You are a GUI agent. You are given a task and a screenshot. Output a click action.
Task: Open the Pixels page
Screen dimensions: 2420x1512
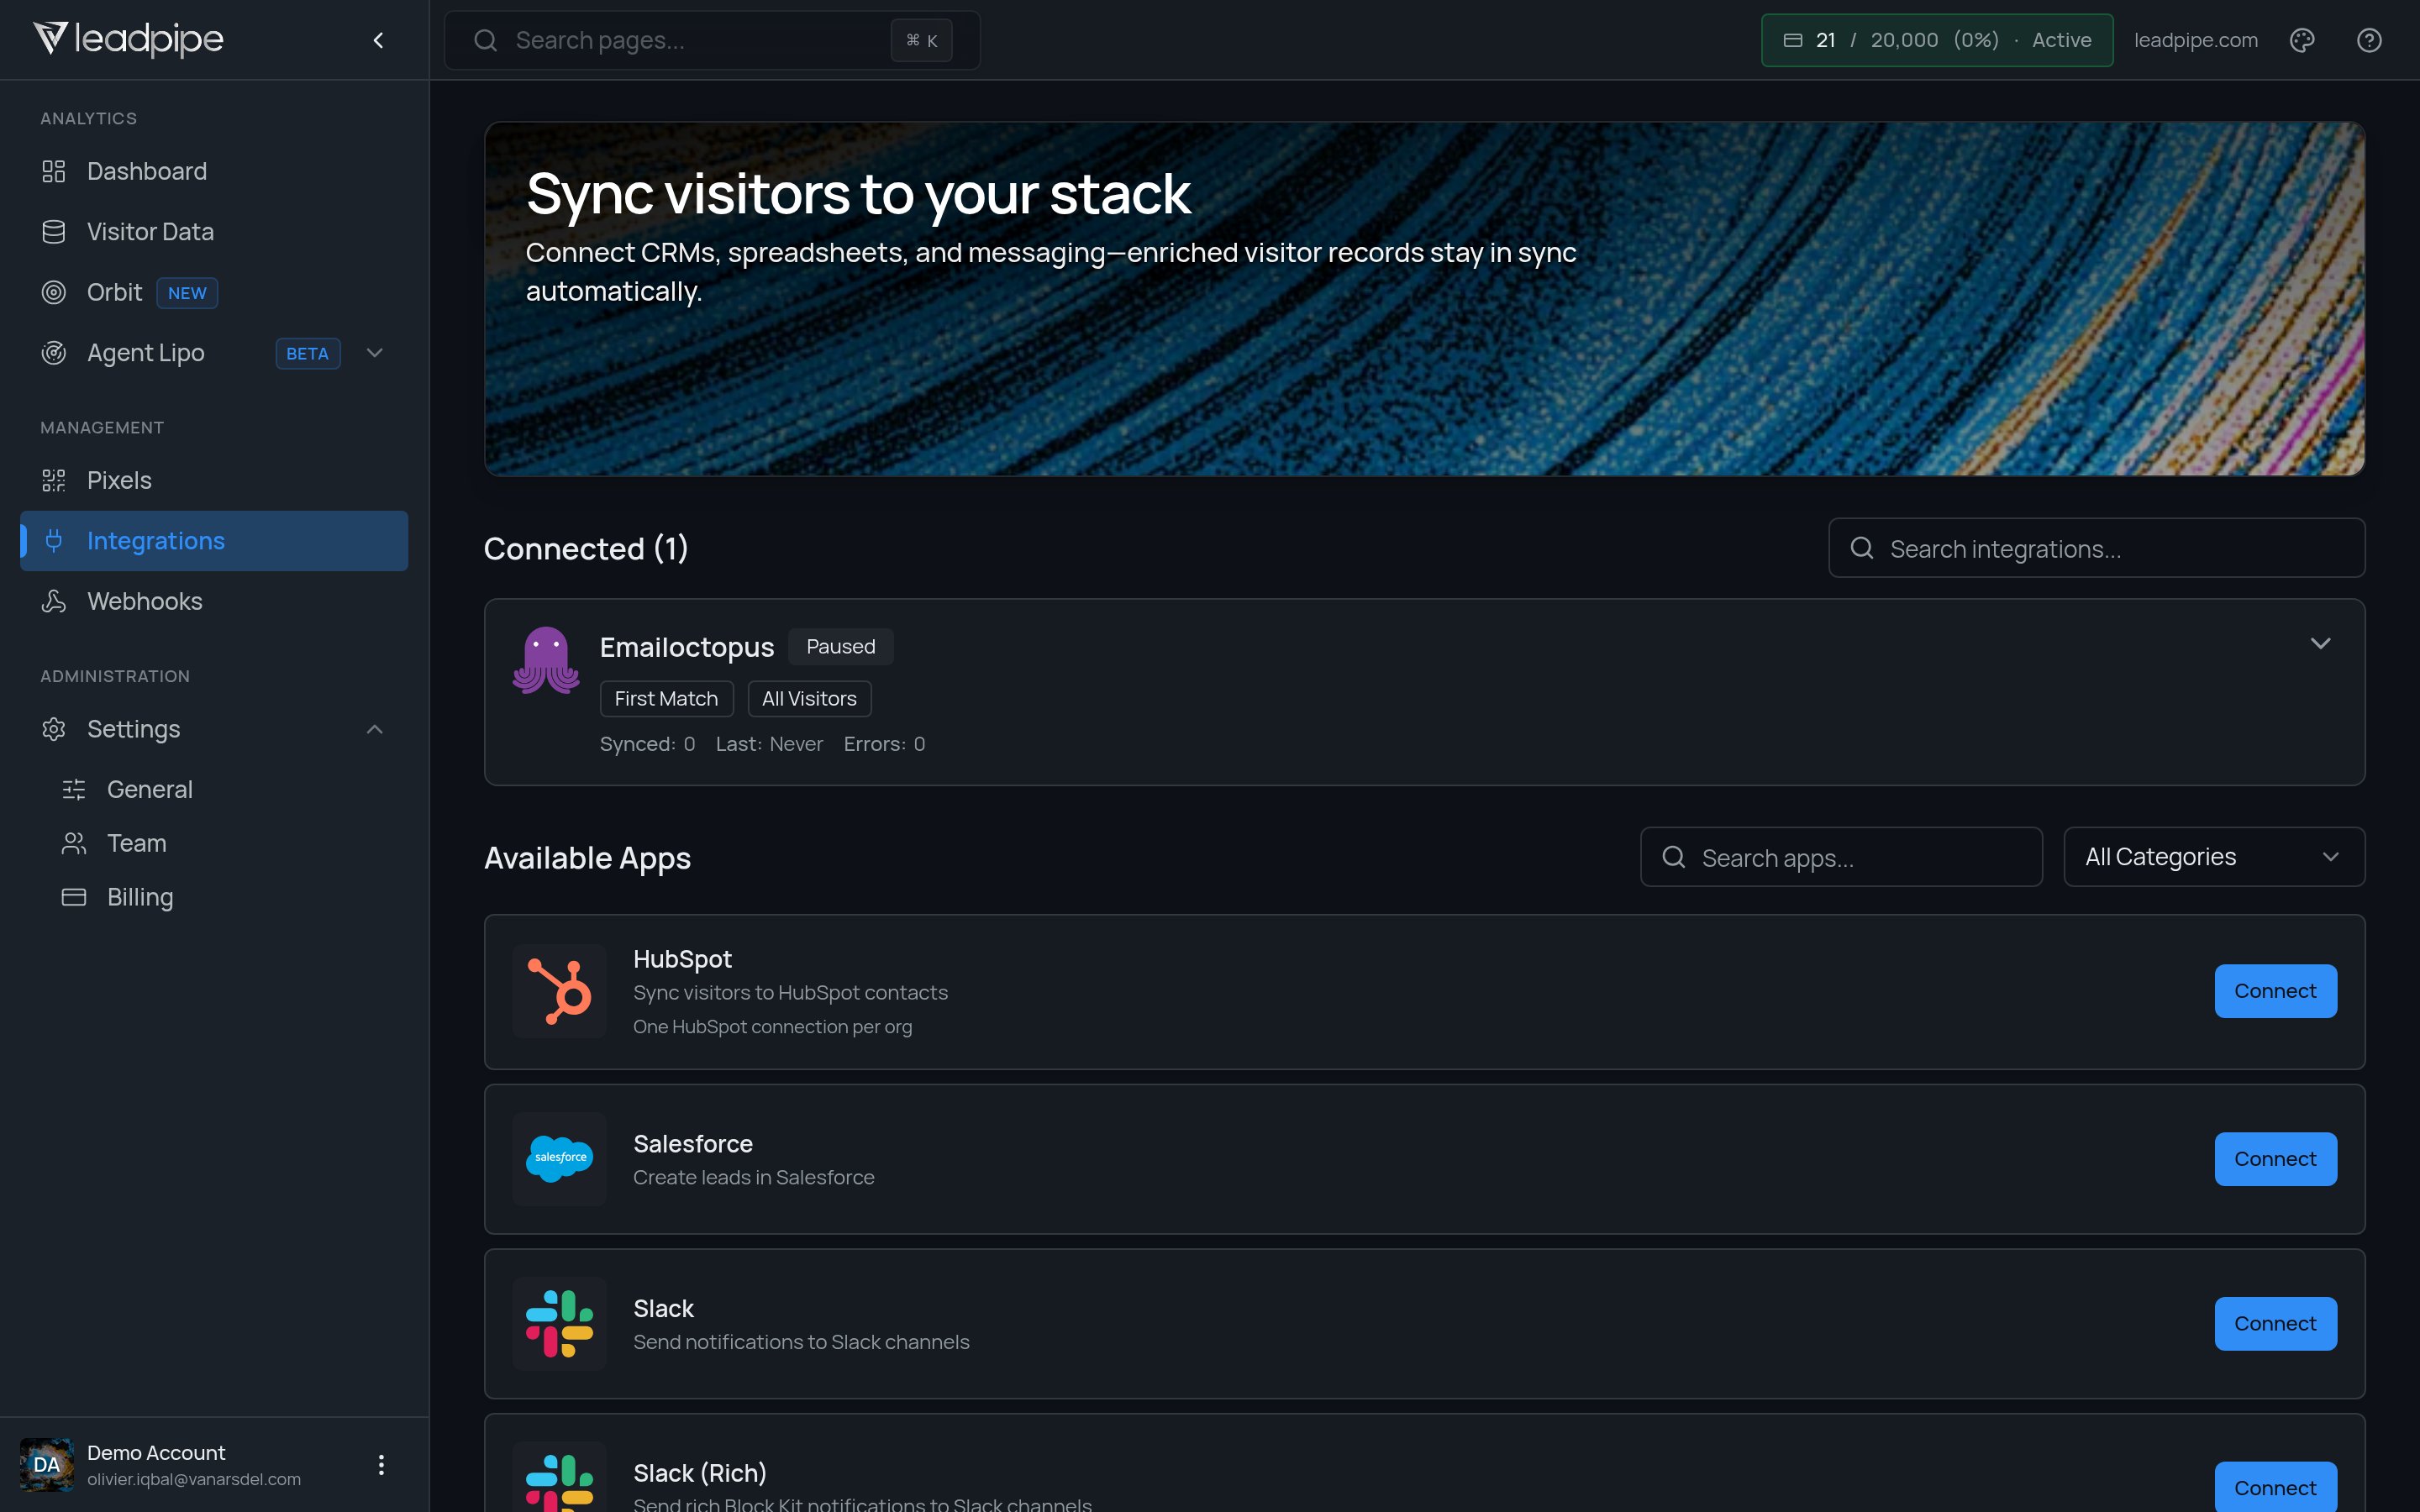[x=214, y=480]
